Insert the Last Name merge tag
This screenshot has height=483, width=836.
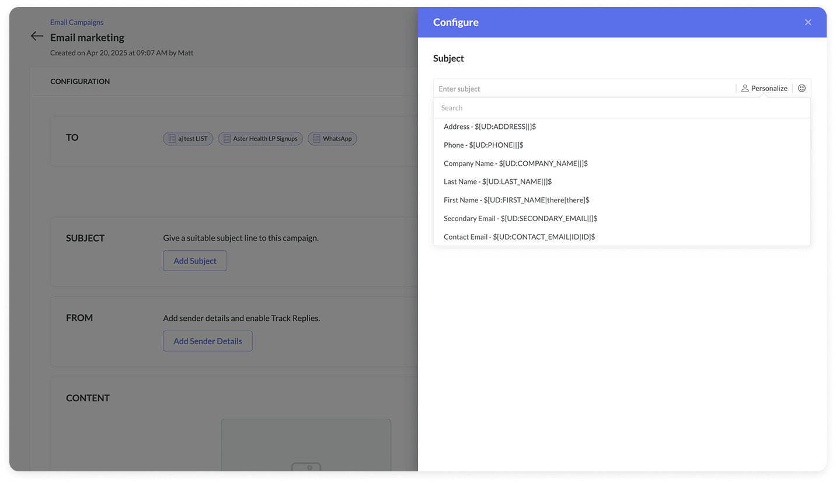[497, 181]
